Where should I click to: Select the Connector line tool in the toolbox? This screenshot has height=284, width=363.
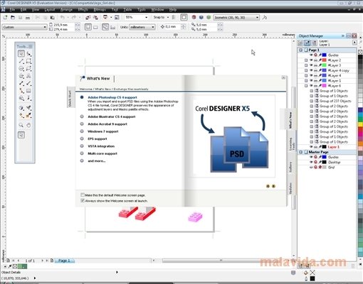(x=21, y=91)
